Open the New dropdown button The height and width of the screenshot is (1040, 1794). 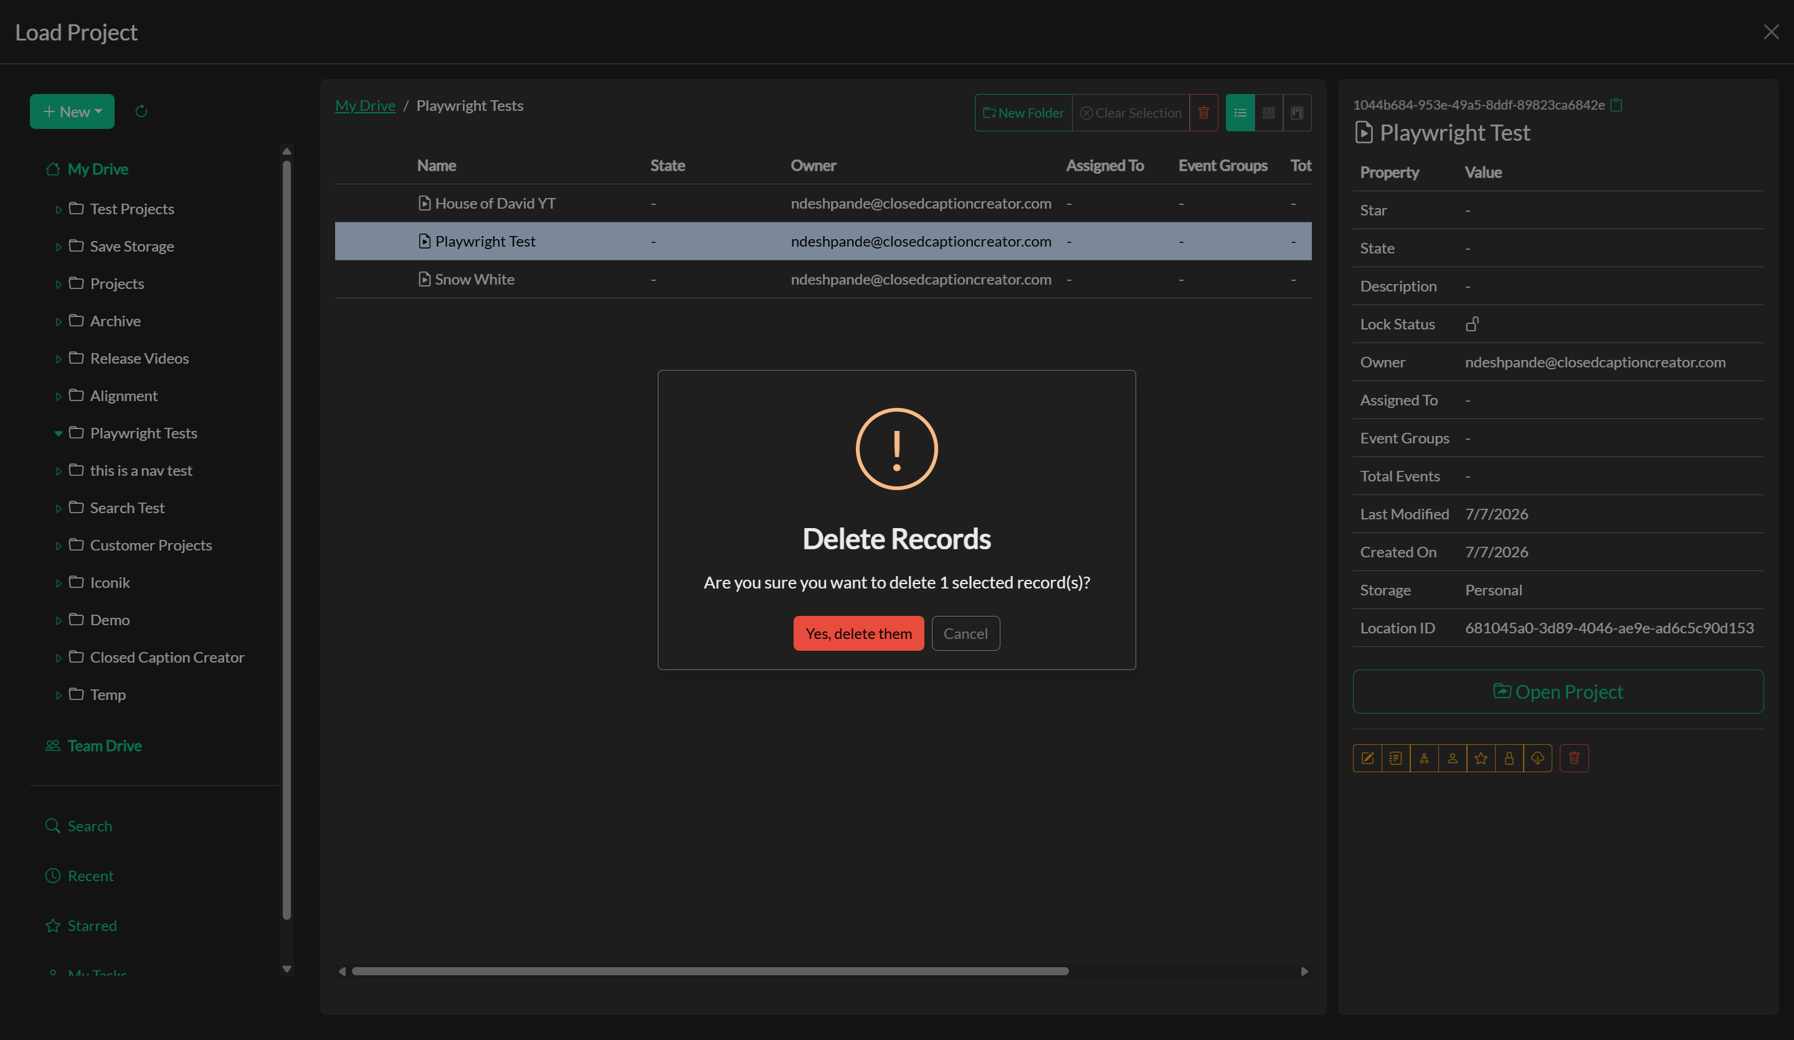pyautogui.click(x=72, y=111)
